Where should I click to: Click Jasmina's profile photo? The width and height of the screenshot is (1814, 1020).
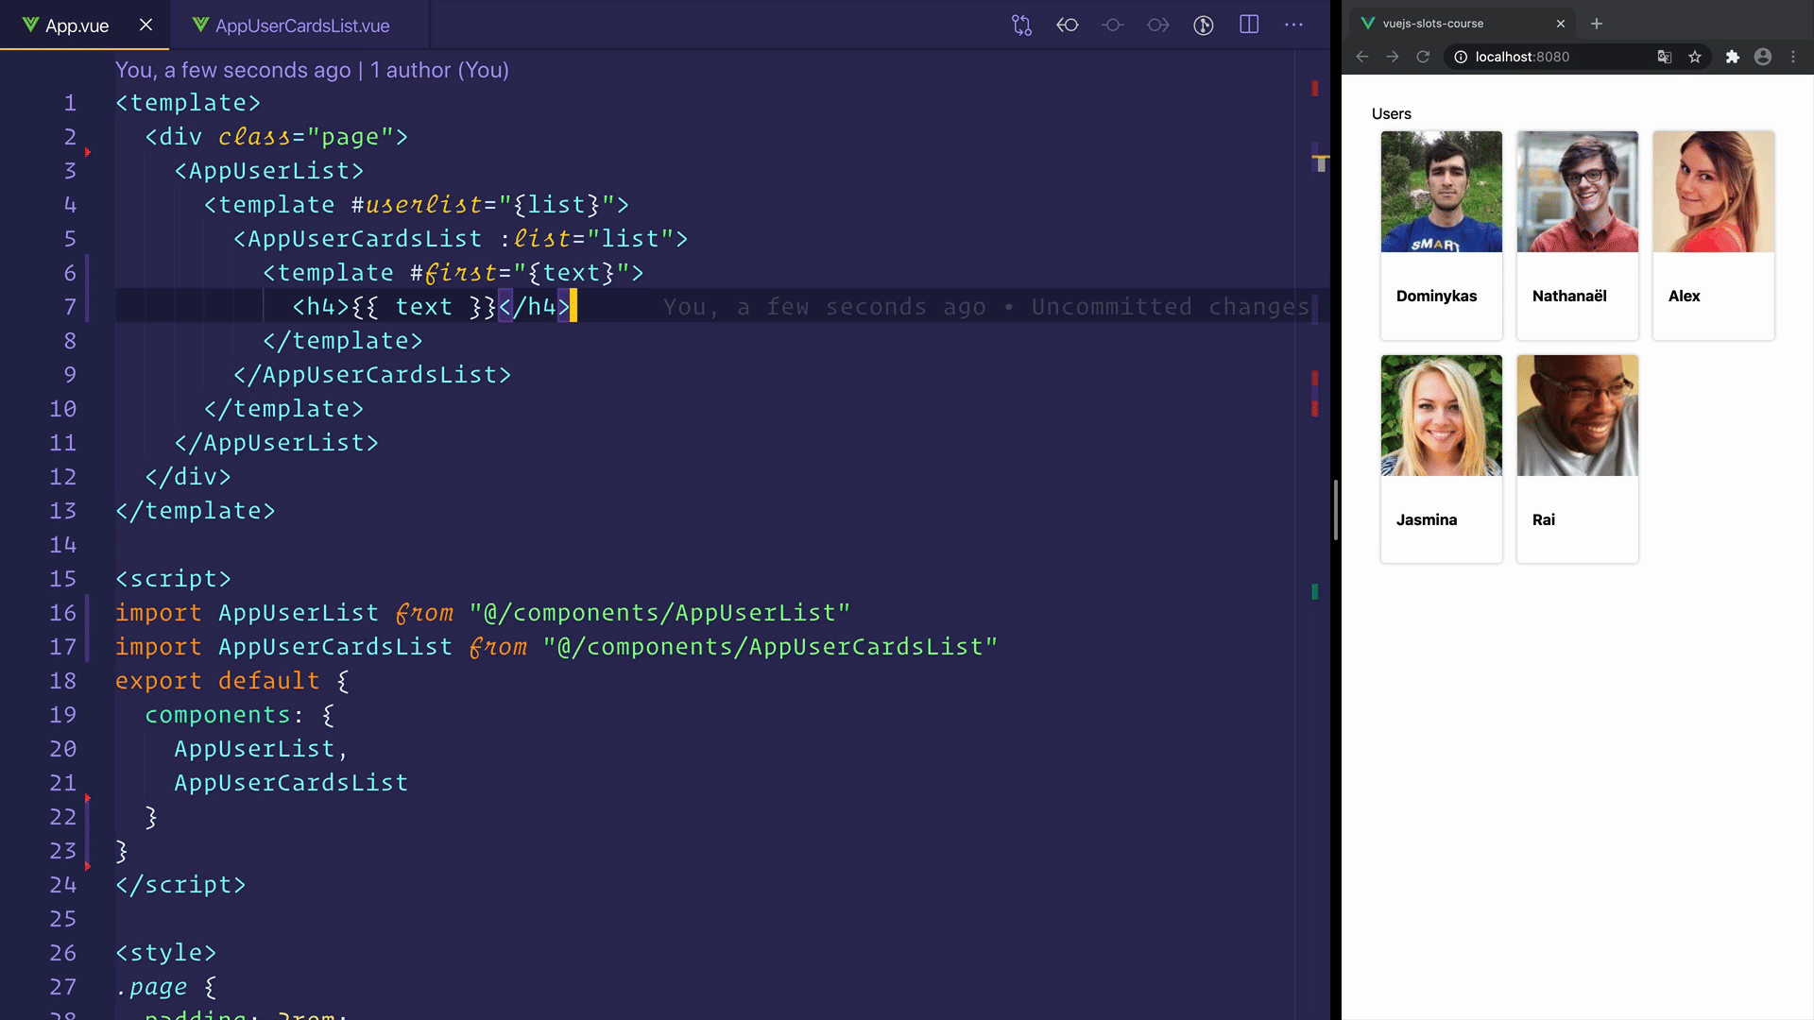(1442, 416)
